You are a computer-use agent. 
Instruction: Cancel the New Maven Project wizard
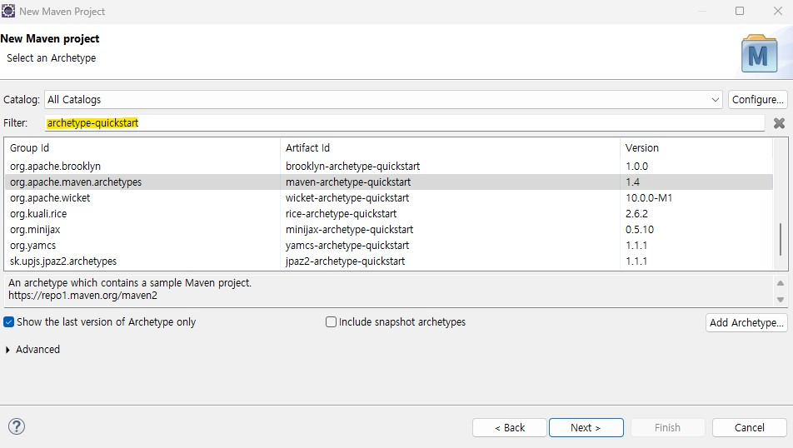tap(750, 428)
